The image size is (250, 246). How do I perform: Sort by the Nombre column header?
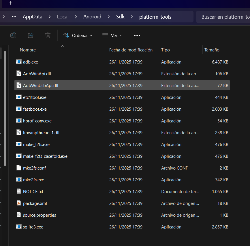28,50
